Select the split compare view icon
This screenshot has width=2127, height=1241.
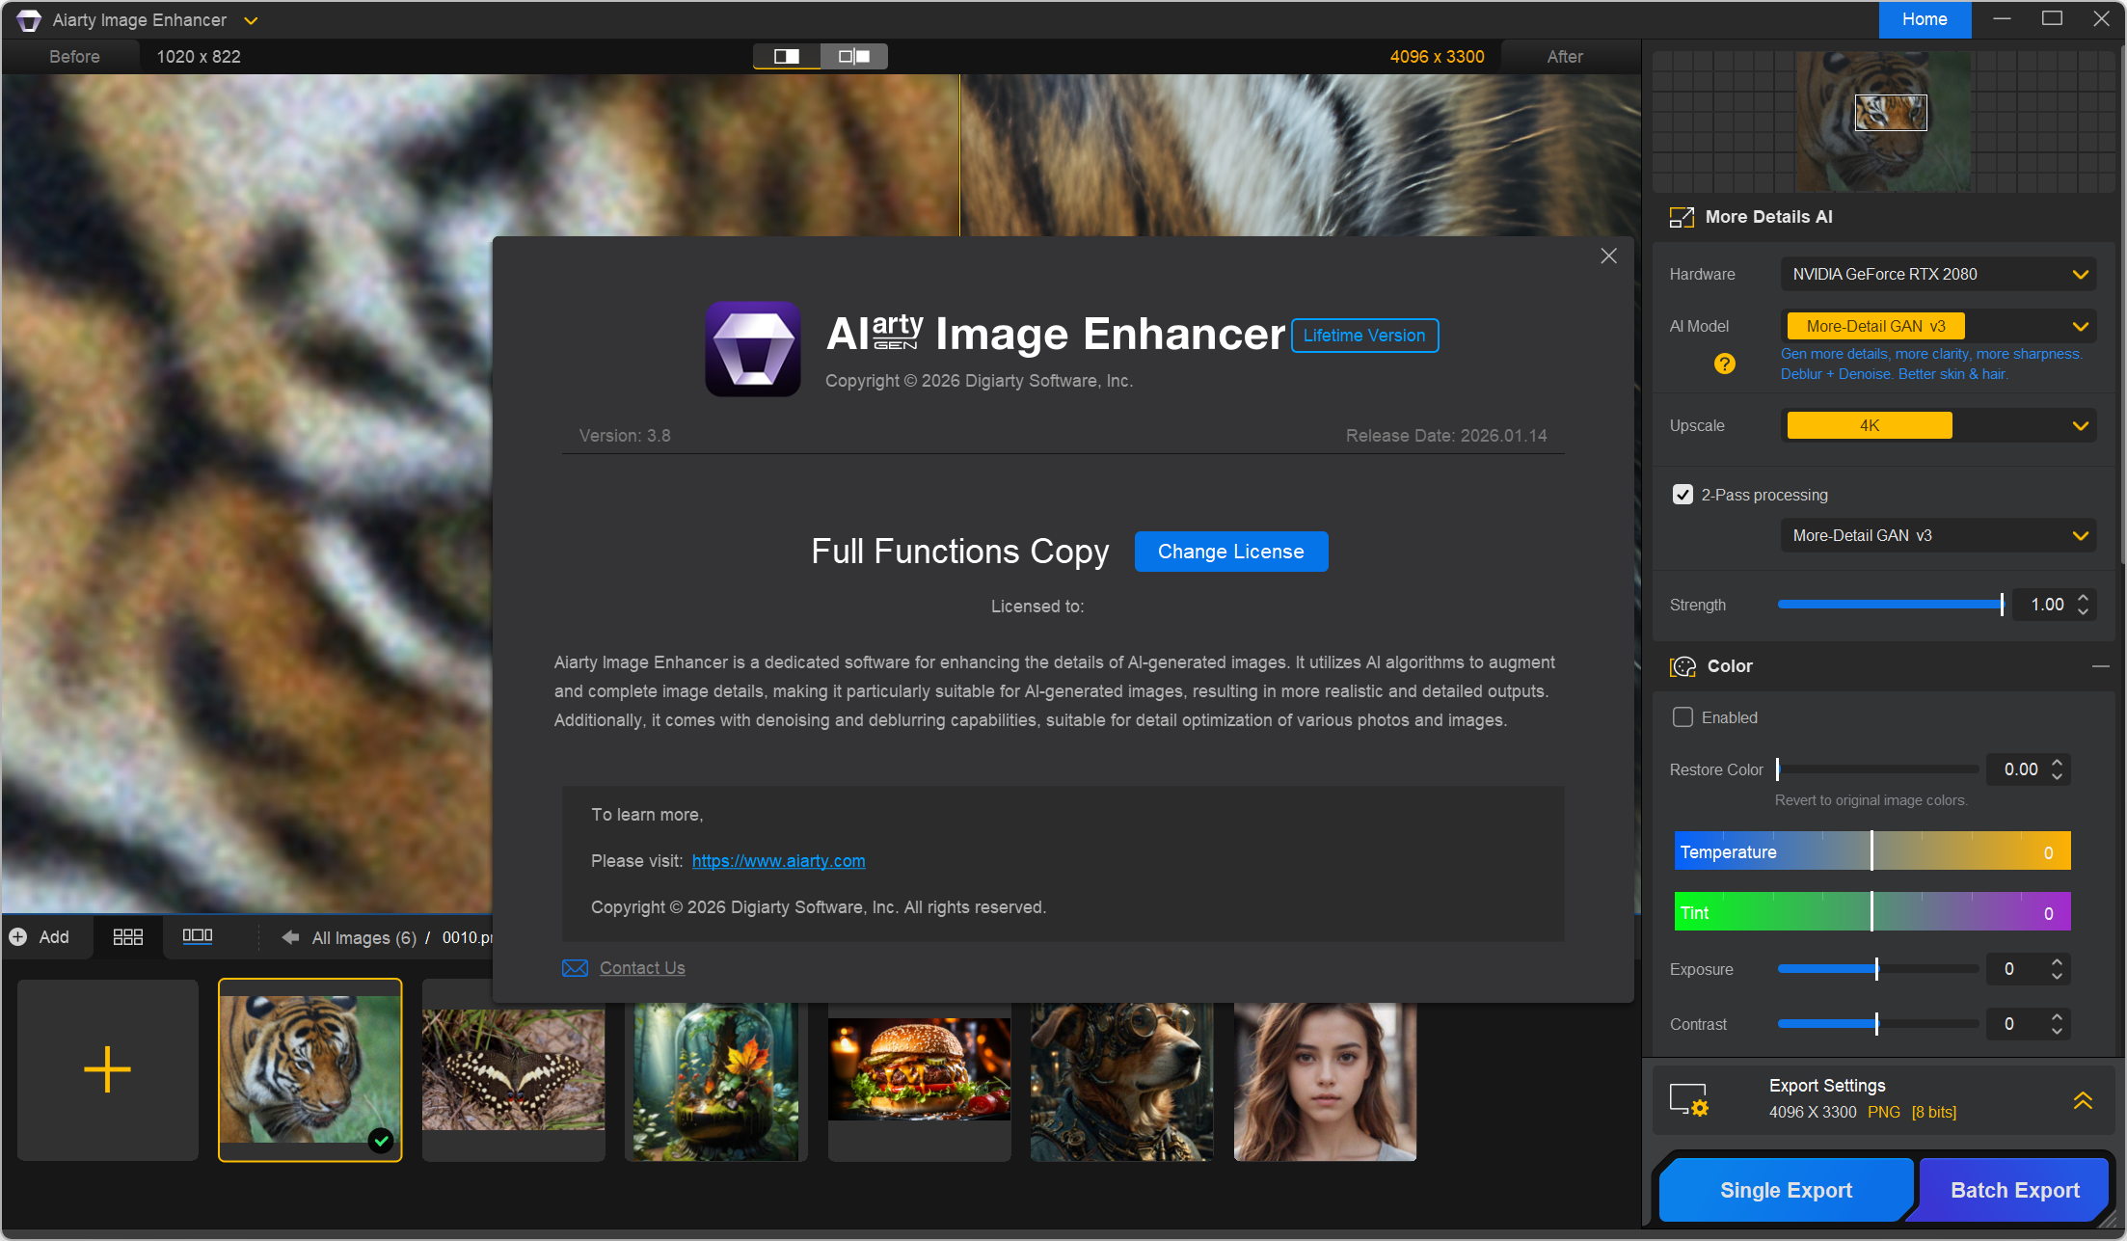(x=787, y=57)
